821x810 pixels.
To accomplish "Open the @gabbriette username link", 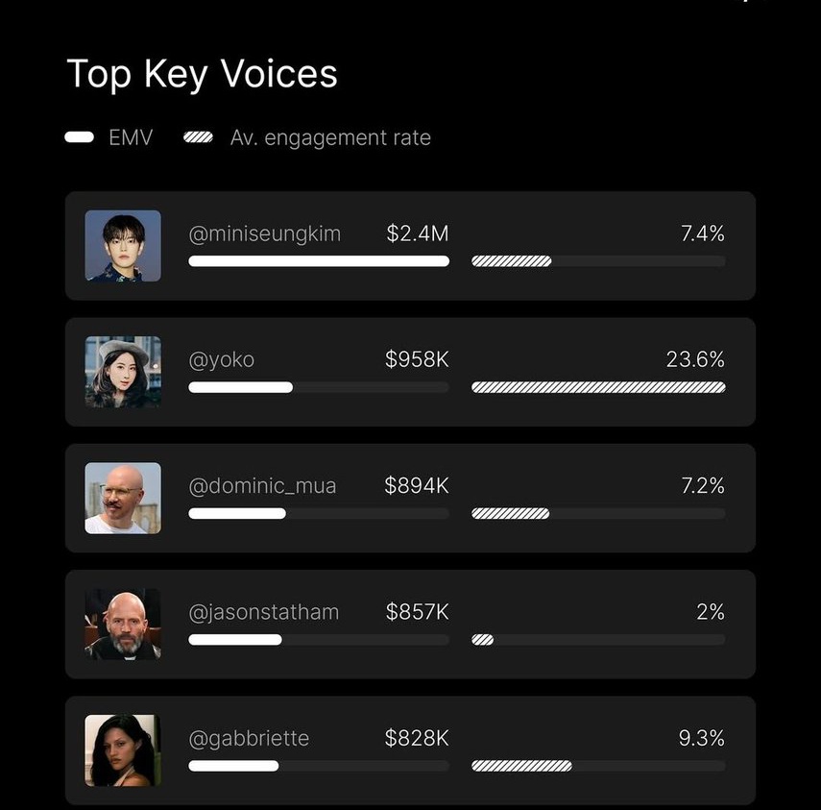I will (x=249, y=738).
